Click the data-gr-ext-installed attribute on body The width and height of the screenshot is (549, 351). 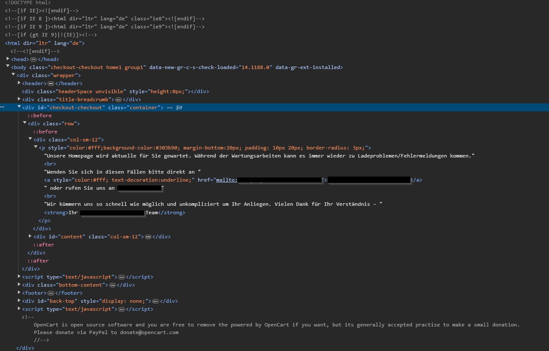point(308,67)
